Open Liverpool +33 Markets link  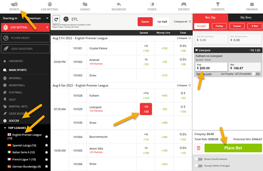pos(96,111)
